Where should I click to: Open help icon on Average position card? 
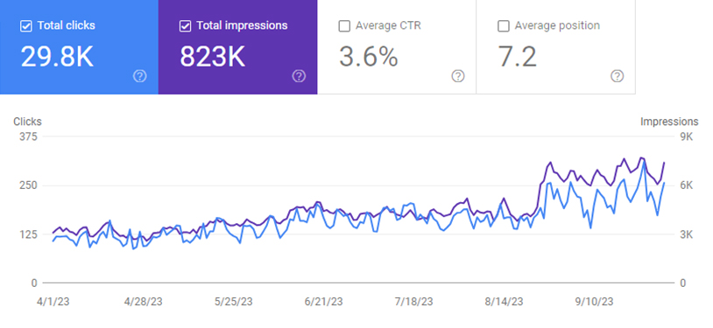click(617, 76)
